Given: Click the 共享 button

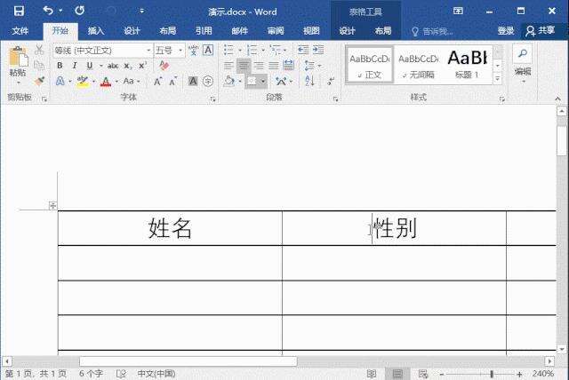Looking at the screenshot, I should point(541,31).
